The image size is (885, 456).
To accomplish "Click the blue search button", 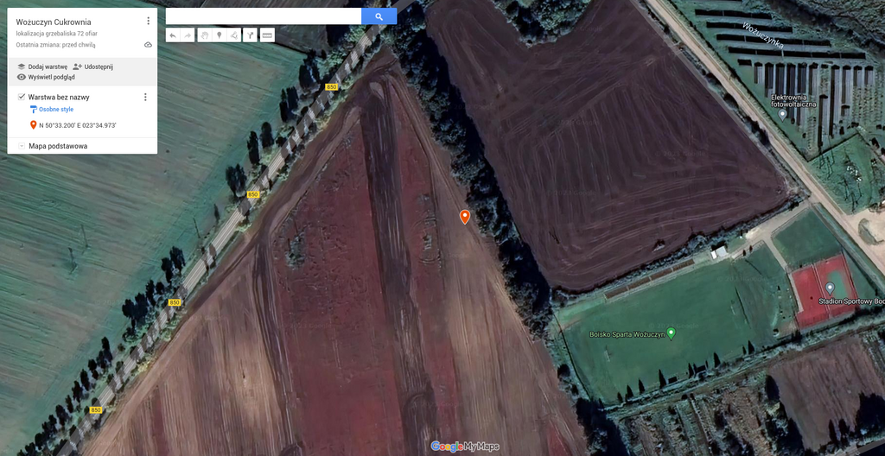I will click(x=379, y=16).
